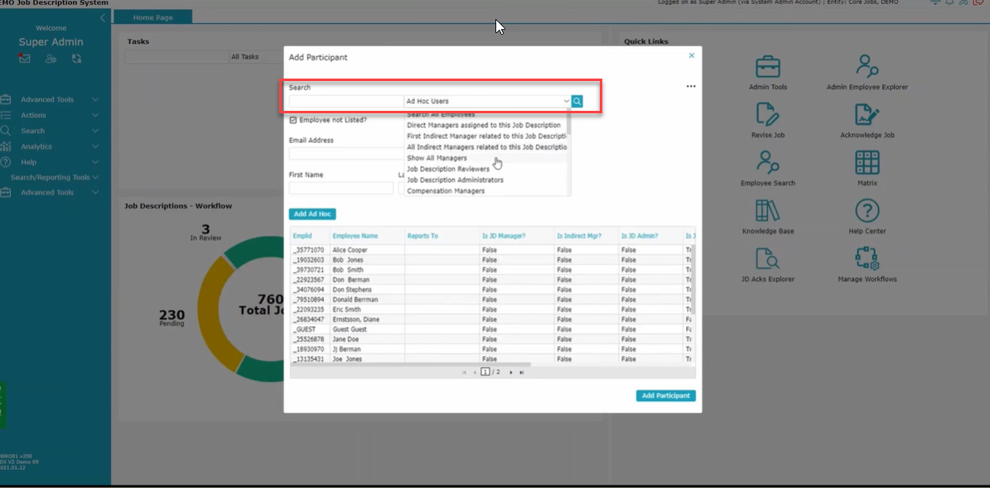Open the JD Acks Explorer icon

[x=767, y=260]
